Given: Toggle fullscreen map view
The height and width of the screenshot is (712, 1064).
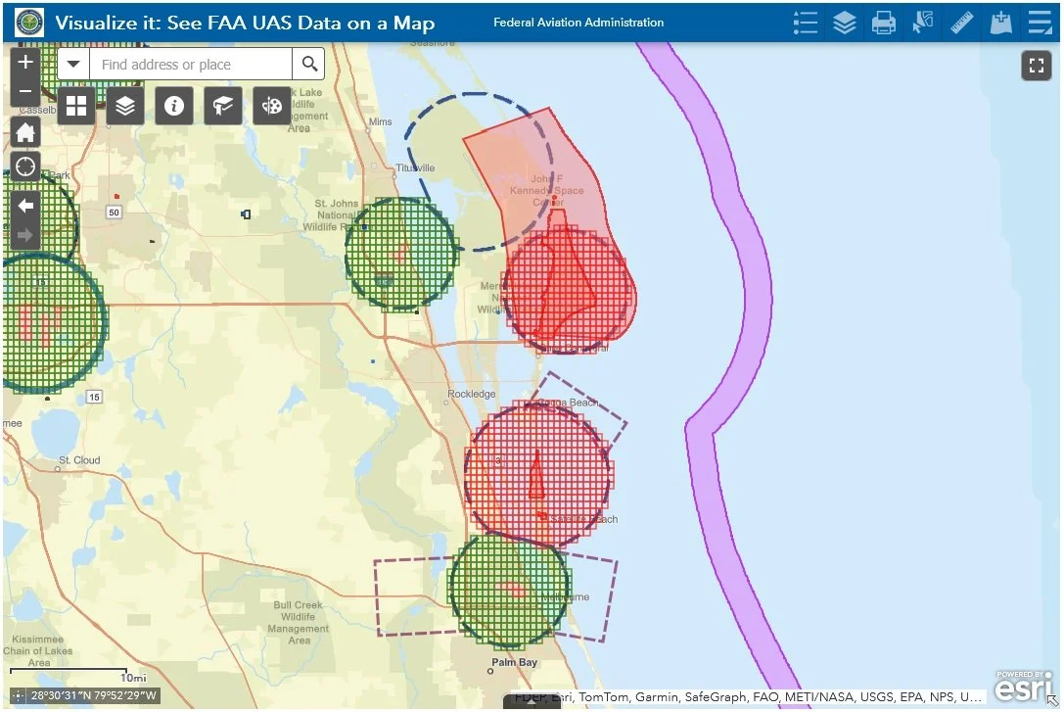Looking at the screenshot, I should [1037, 66].
